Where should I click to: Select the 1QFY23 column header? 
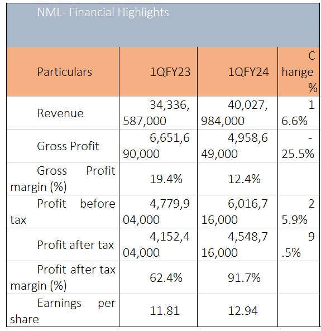click(x=158, y=72)
